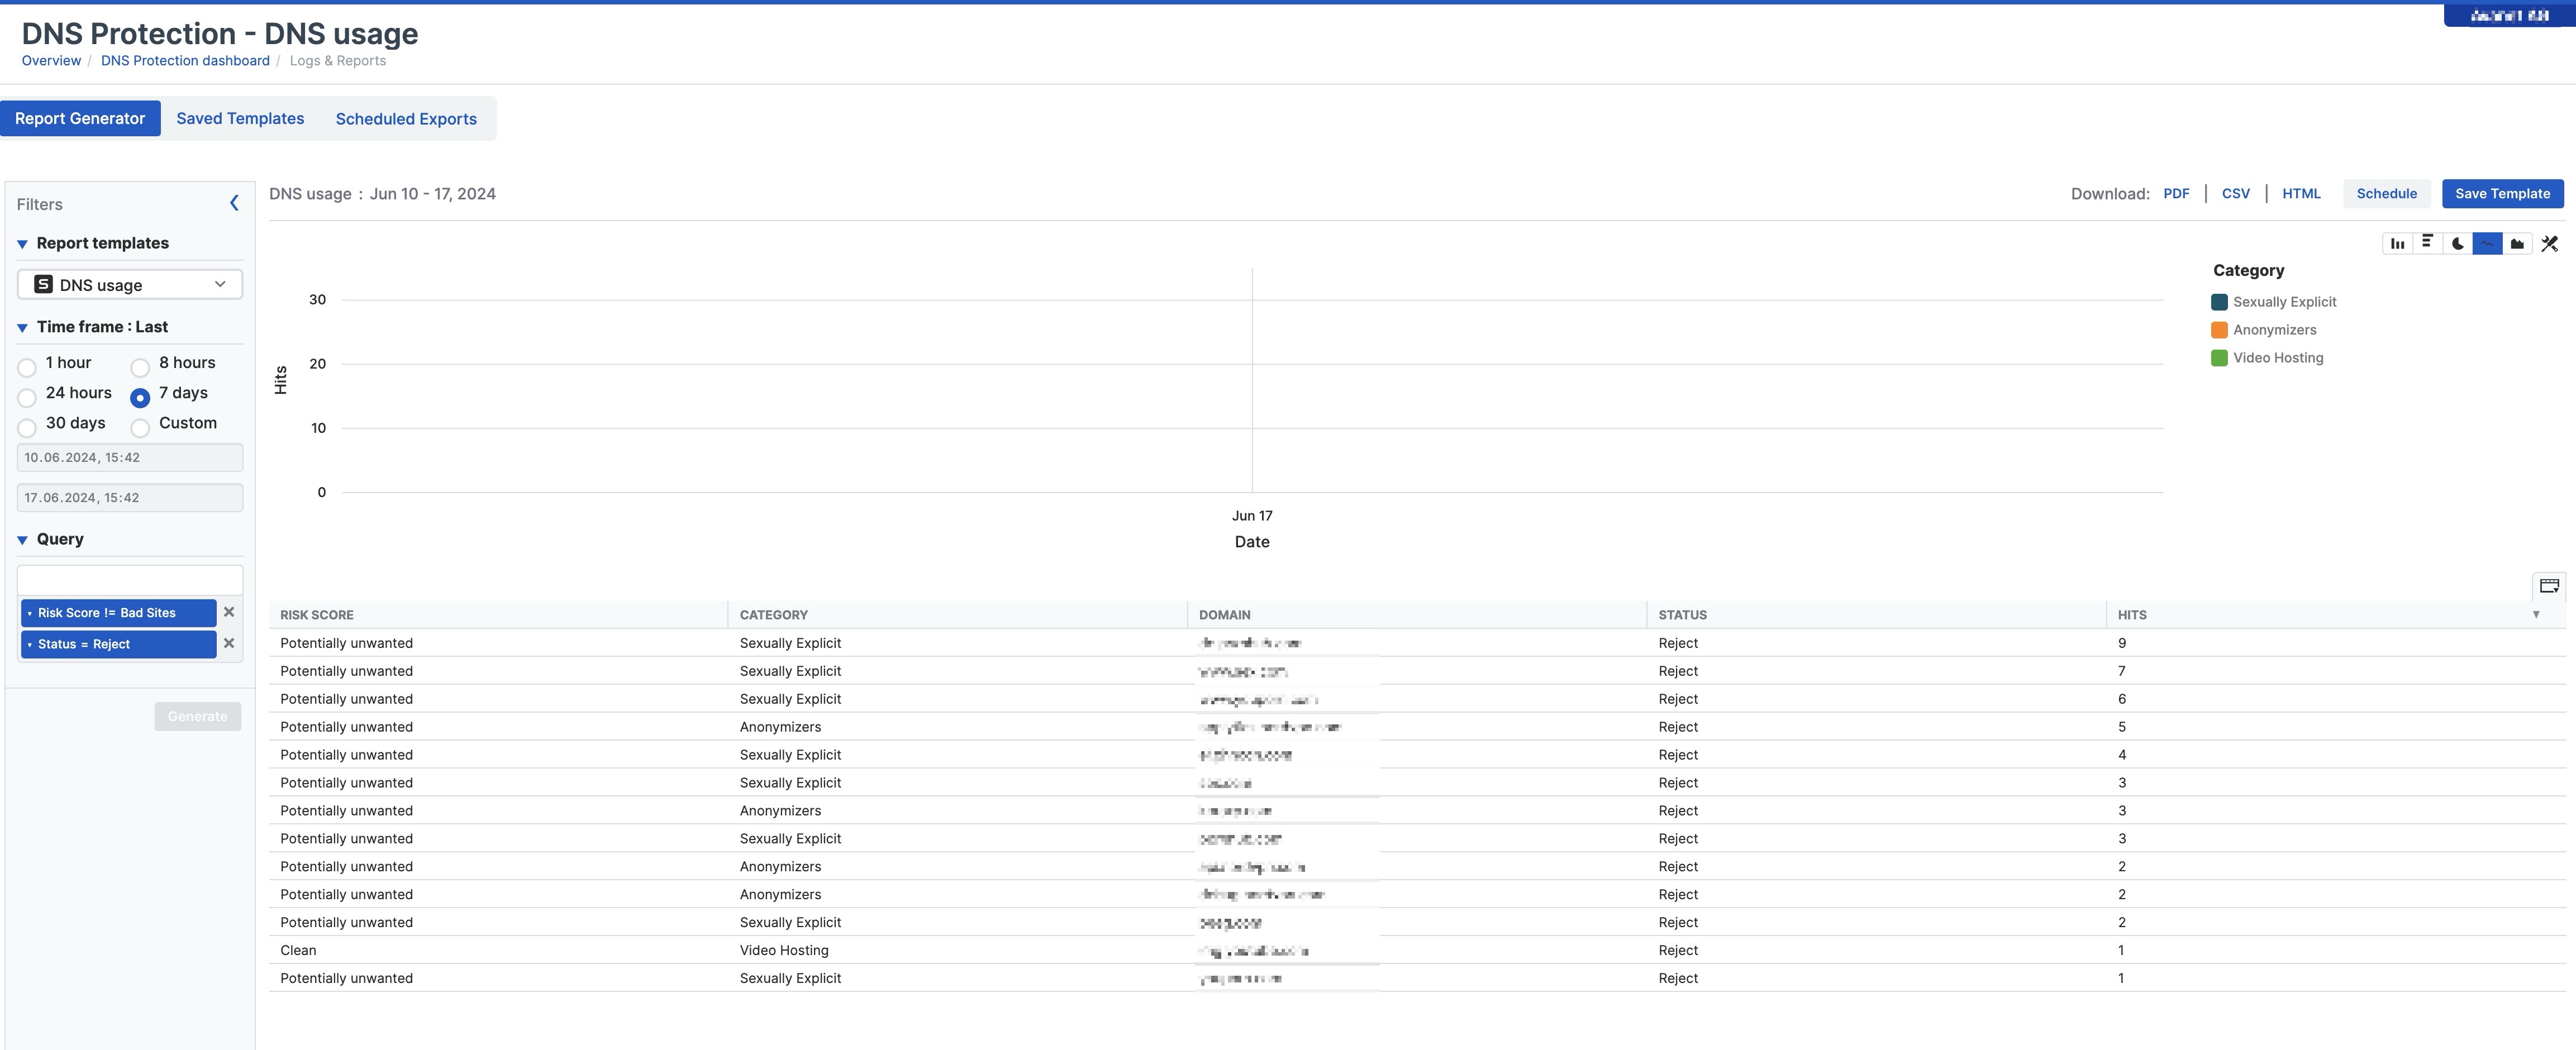2576x1050 pixels.
Task: Click the Schedule button
Action: coord(2386,194)
